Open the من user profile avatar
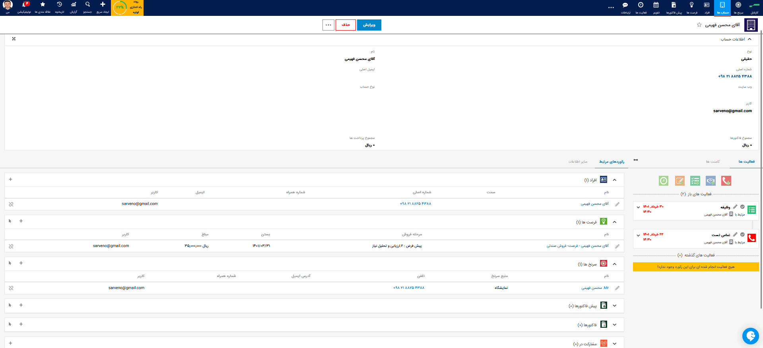 (8, 8)
